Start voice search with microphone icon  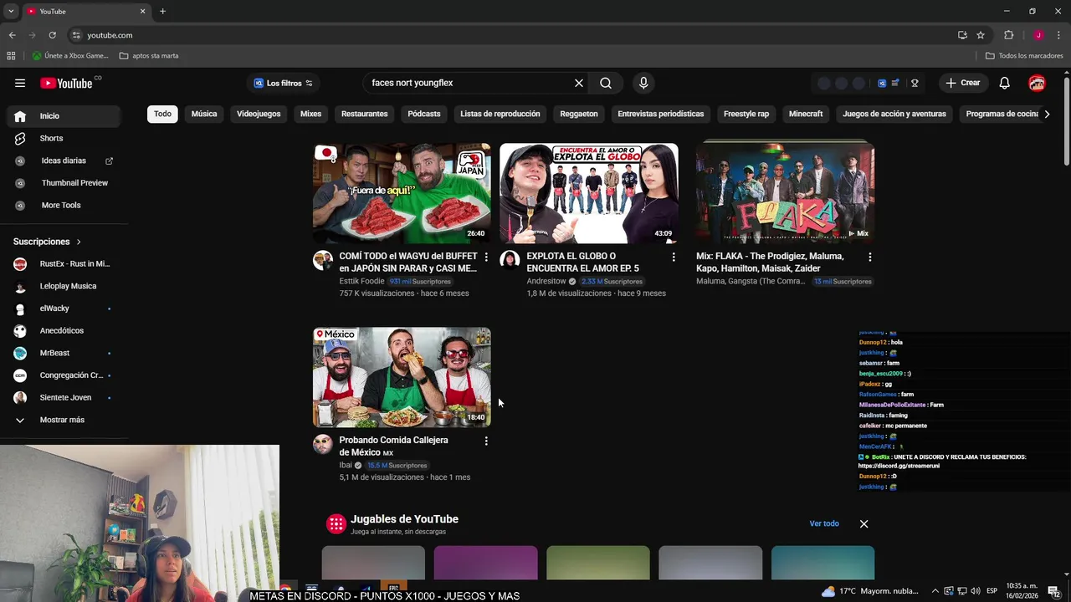pos(643,83)
